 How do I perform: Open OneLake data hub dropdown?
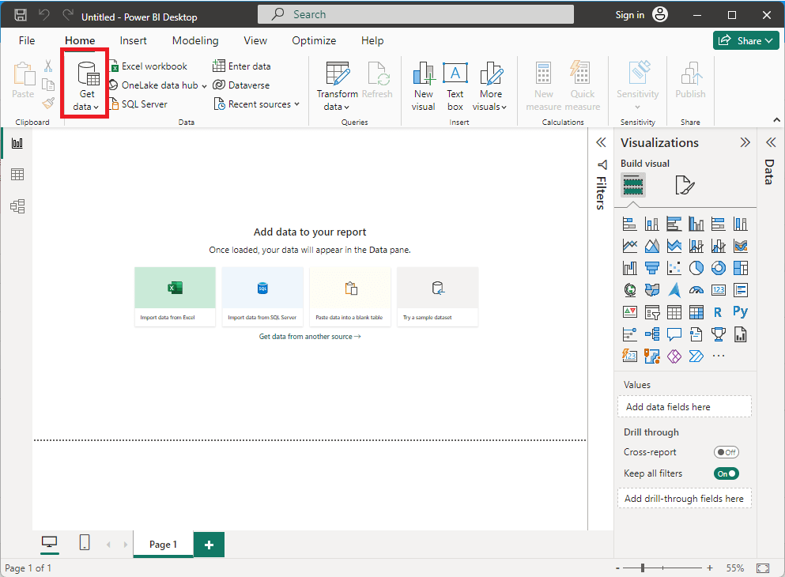point(158,85)
